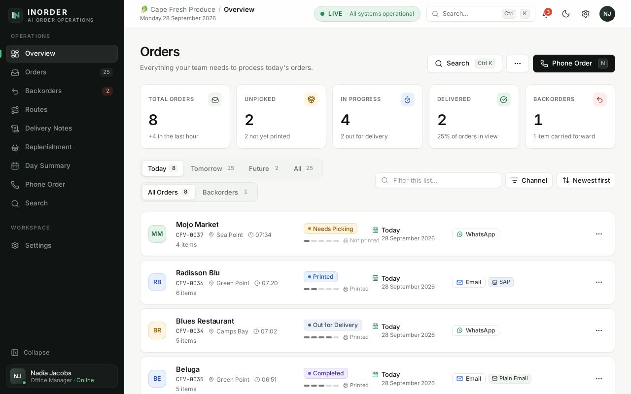631x394 pixels.
Task: Toggle dark mode with moon icon
Action: [x=566, y=14]
